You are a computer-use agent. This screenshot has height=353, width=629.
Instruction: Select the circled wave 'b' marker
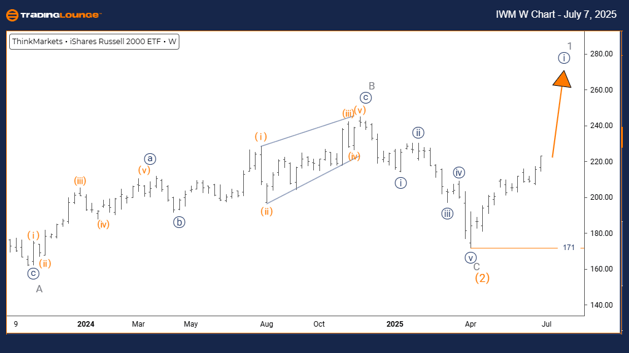click(x=179, y=222)
